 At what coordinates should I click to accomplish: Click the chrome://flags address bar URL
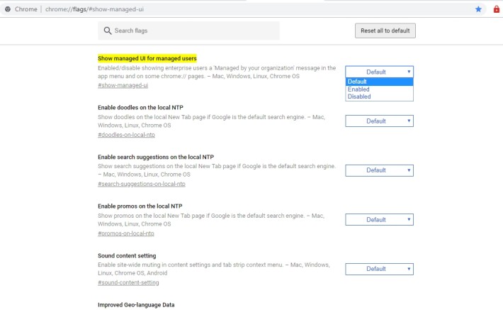point(94,9)
